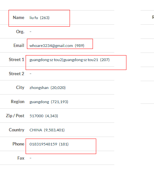Click the email whoare3234@gmail.com

click(51, 46)
